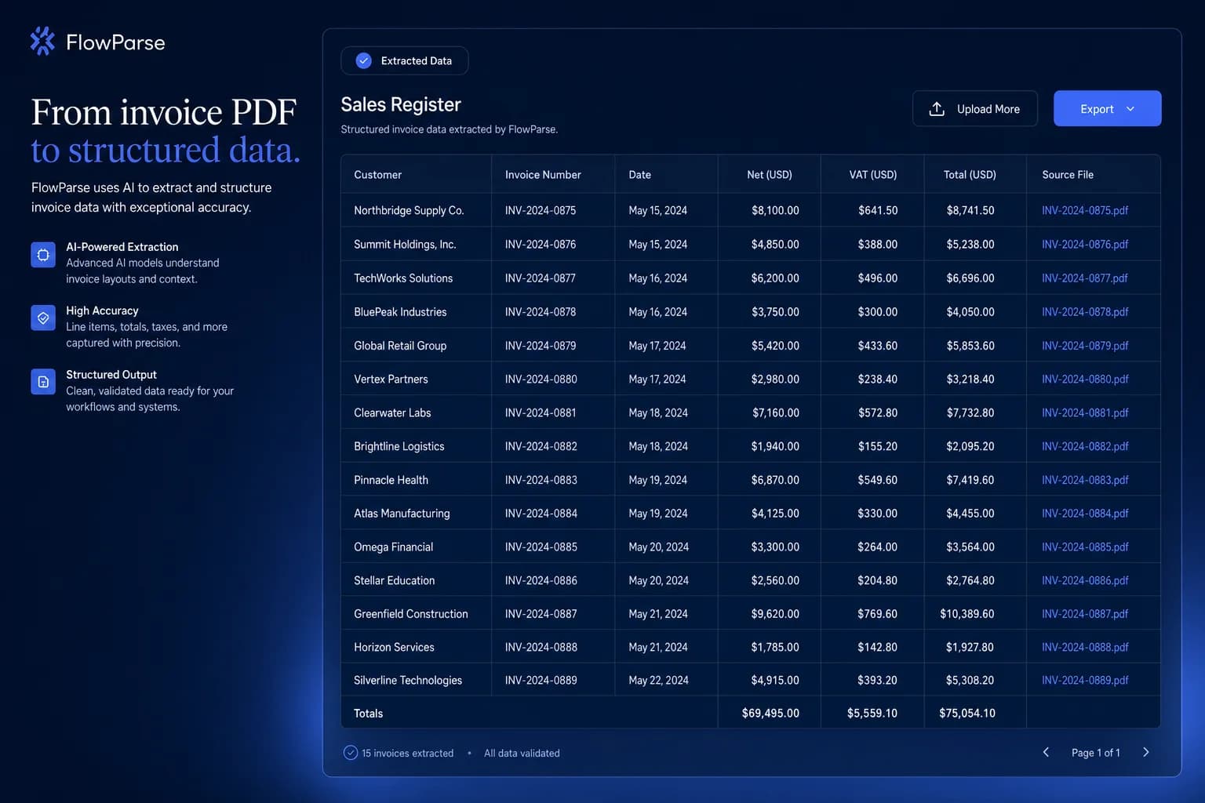The height and width of the screenshot is (803, 1205).
Task: Open source file INV-2024-0887.pdf
Action: pyautogui.click(x=1085, y=614)
